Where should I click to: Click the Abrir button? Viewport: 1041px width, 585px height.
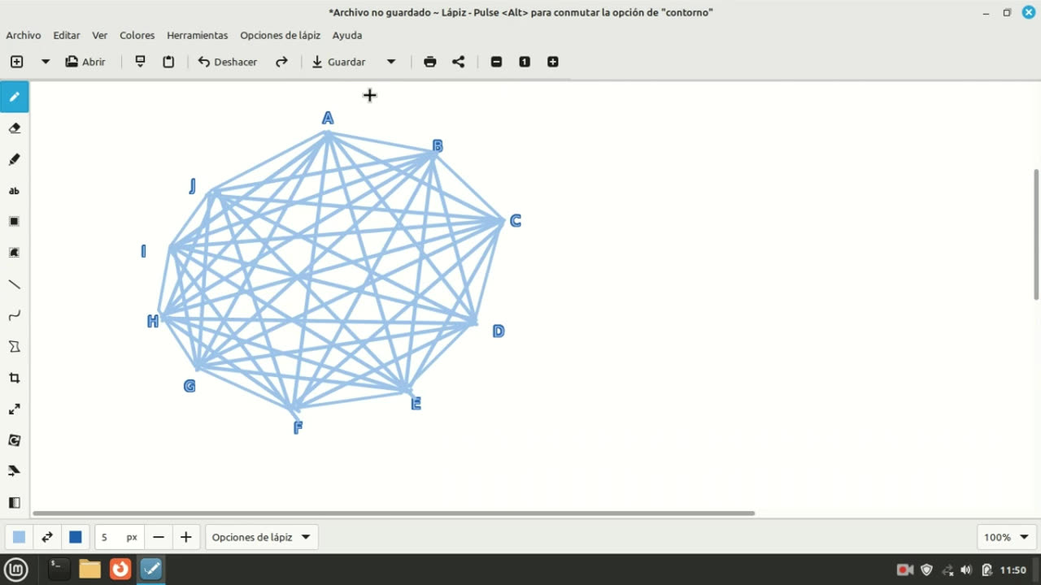click(85, 62)
